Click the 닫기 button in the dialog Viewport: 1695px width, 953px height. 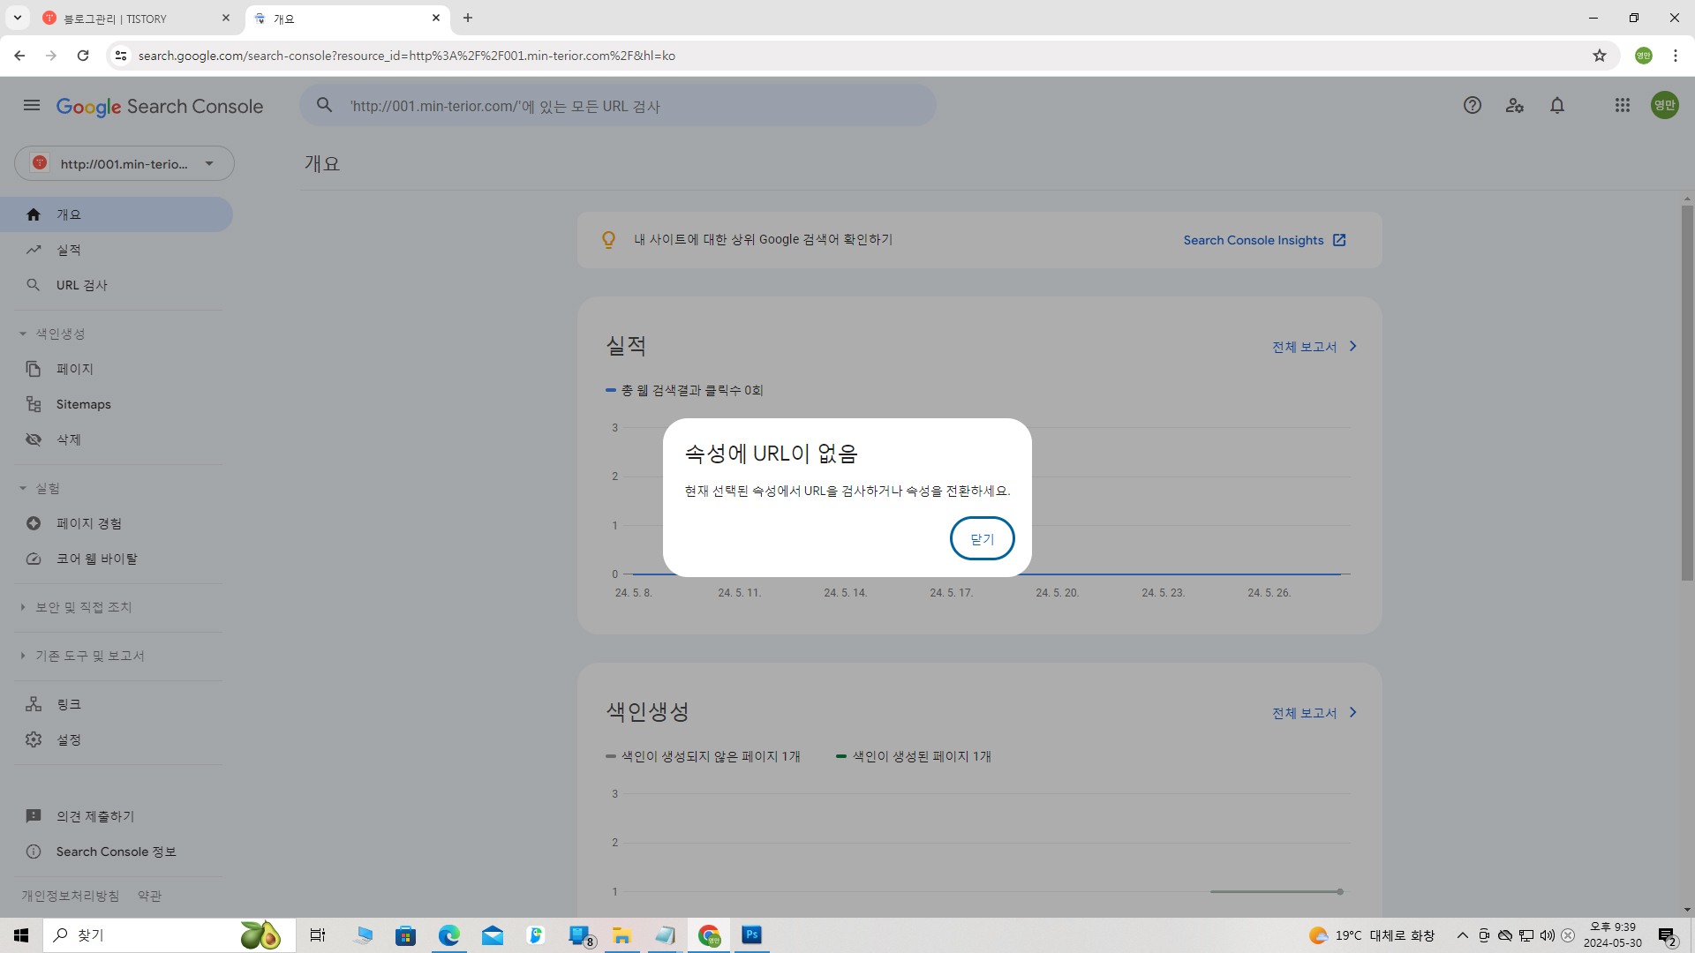coord(982,538)
